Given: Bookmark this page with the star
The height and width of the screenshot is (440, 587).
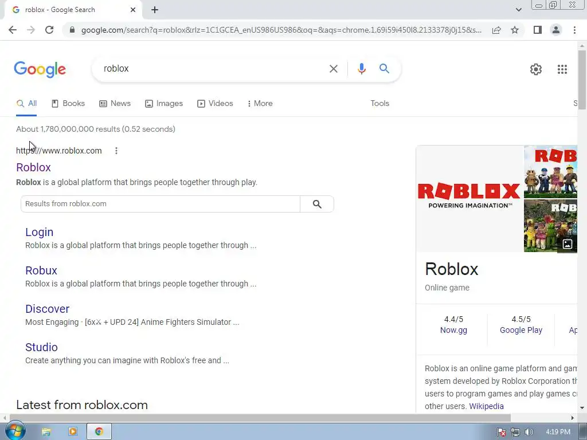Looking at the screenshot, I should coord(515,30).
